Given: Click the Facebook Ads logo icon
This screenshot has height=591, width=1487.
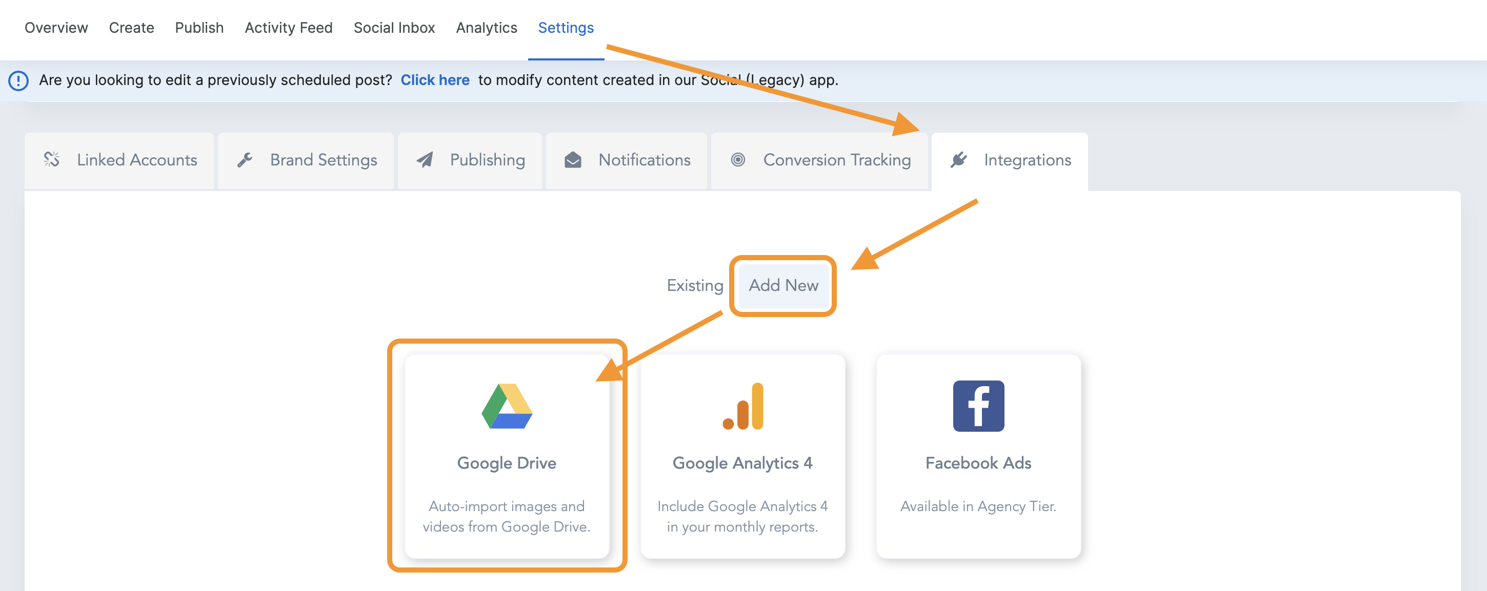Looking at the screenshot, I should pyautogui.click(x=978, y=406).
